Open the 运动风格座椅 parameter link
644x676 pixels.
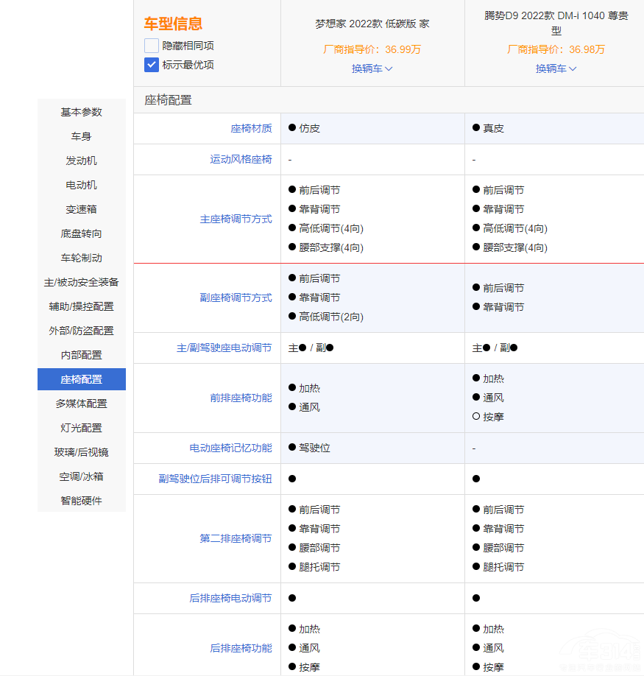pos(241,159)
